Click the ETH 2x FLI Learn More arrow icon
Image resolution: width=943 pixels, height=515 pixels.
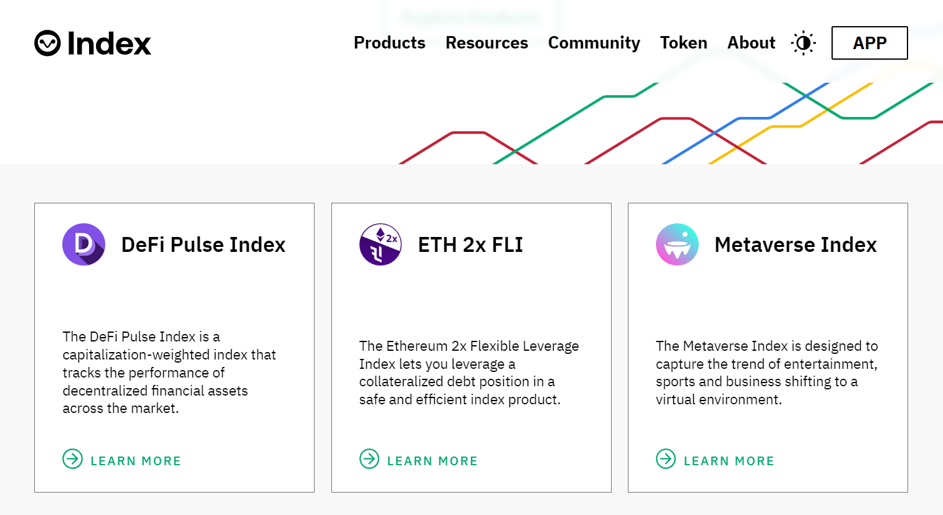click(x=369, y=459)
